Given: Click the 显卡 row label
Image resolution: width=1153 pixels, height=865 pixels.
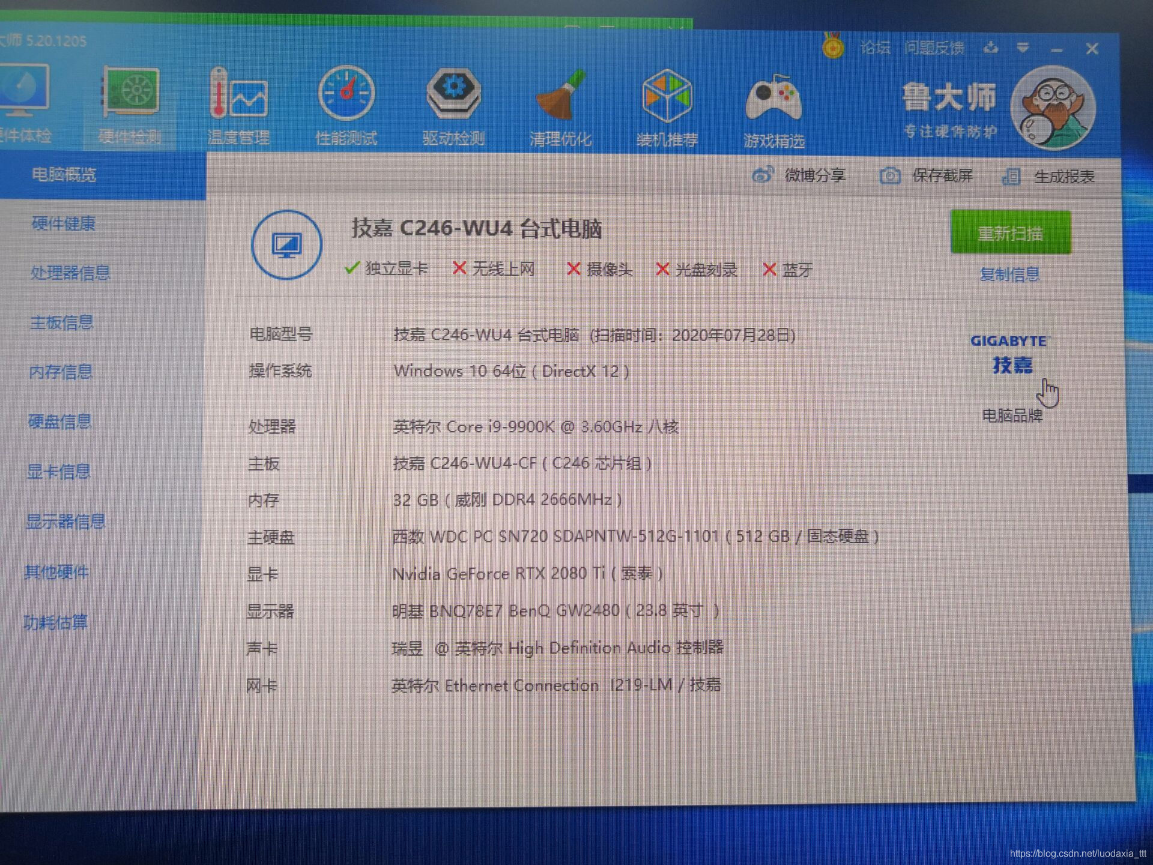Looking at the screenshot, I should point(262,574).
